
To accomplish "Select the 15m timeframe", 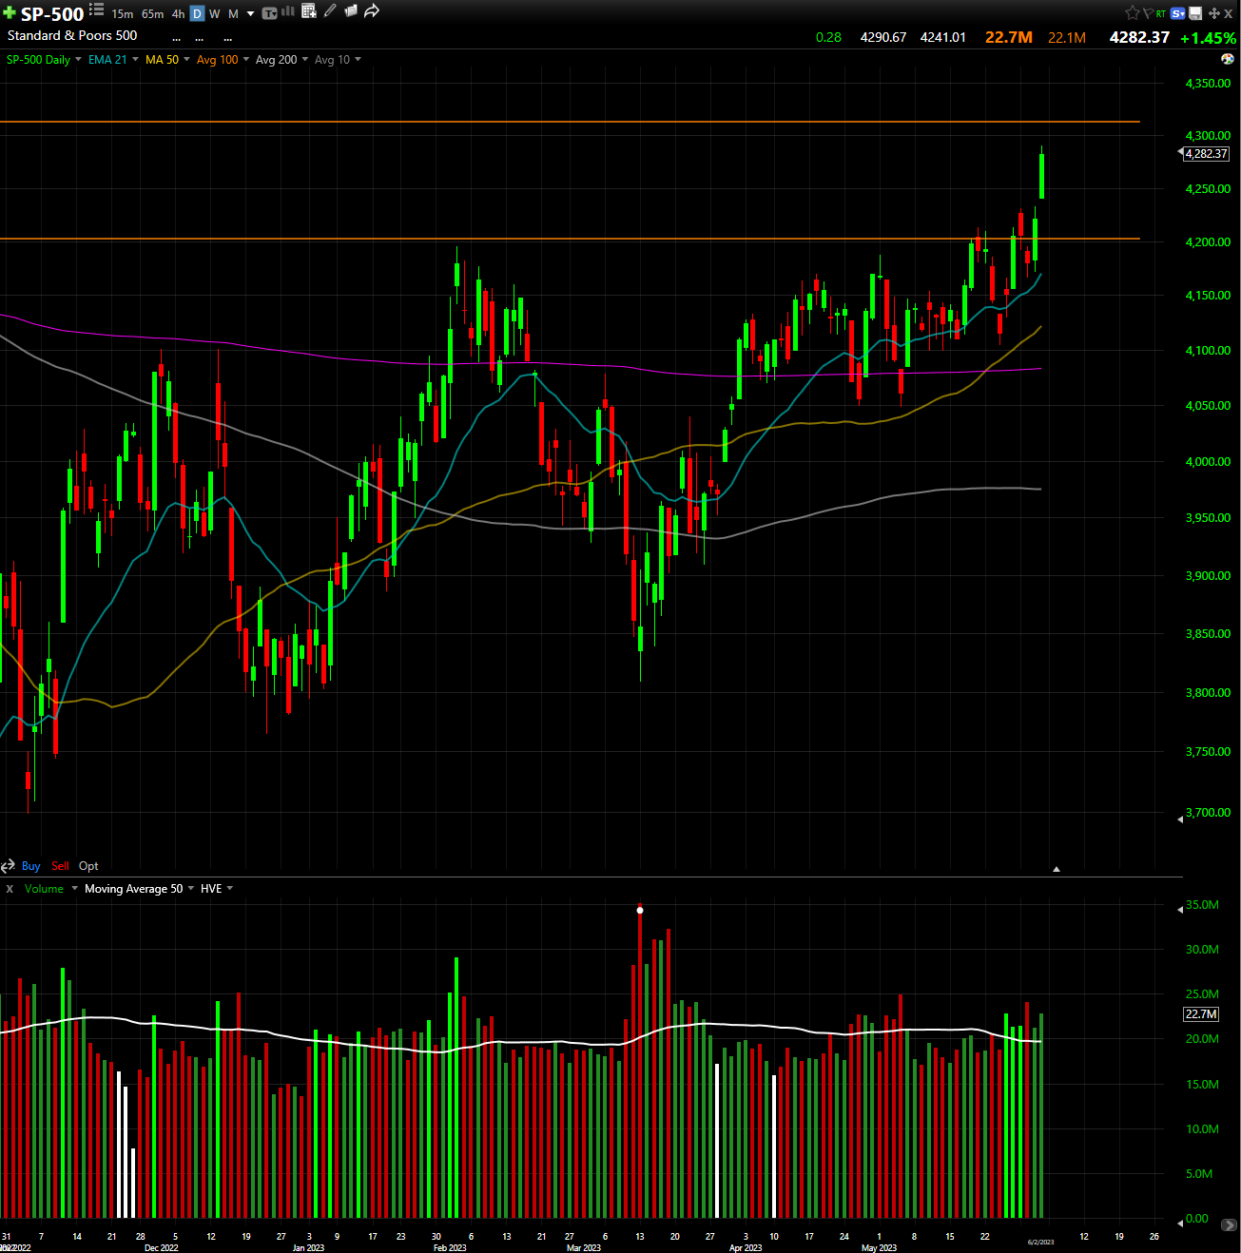I will coord(123,14).
